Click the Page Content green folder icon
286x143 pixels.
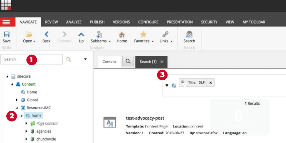[33, 123]
